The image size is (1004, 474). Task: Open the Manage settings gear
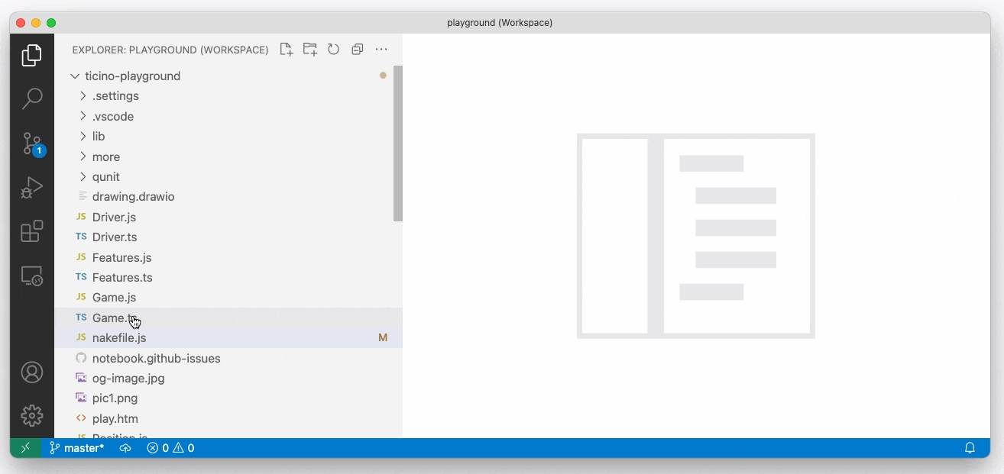pyautogui.click(x=31, y=415)
